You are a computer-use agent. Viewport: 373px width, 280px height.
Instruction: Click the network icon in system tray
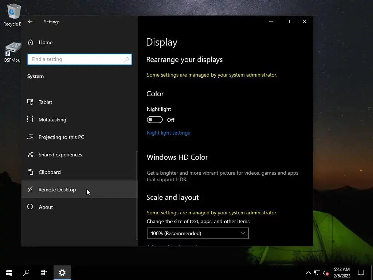point(317,273)
